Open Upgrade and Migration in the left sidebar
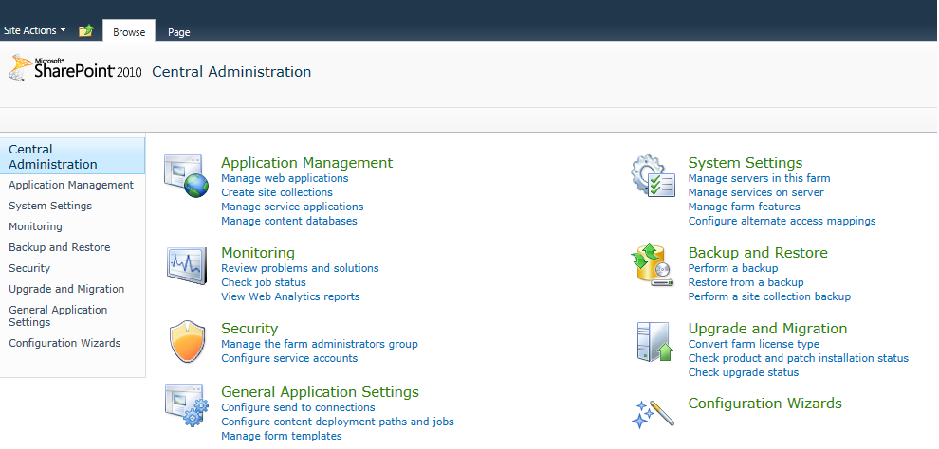The image size is (939, 449). point(66,289)
